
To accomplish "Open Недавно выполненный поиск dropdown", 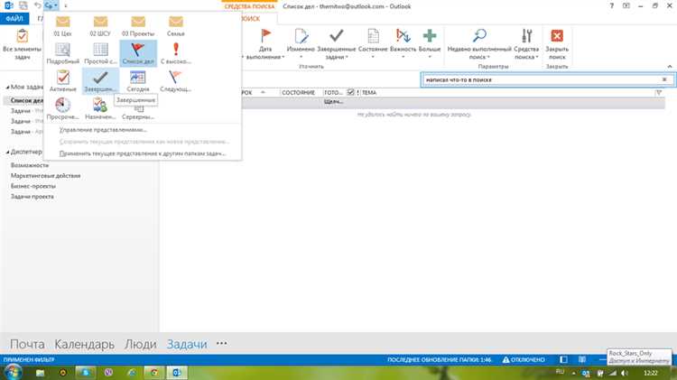I will coord(479,44).
